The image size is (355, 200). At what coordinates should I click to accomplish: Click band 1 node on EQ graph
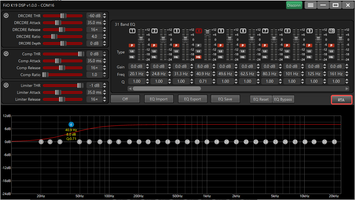41,142
